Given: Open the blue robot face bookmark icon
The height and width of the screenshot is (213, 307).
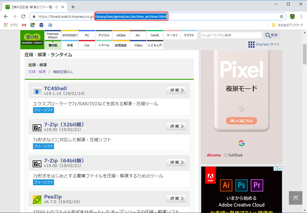Looking at the screenshot, I should click(41, 25).
